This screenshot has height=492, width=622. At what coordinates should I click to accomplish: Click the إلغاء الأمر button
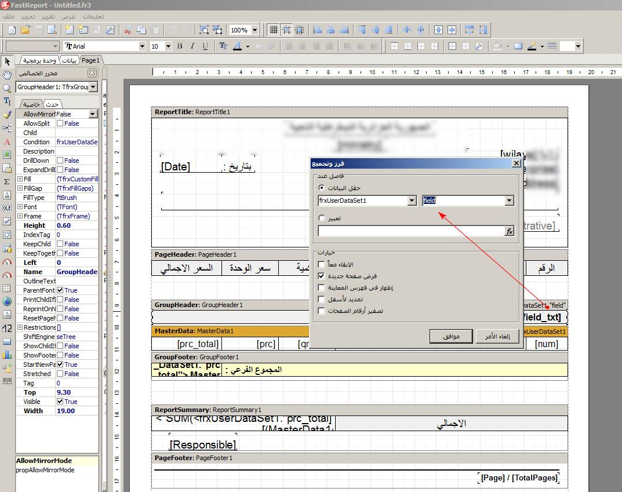point(497,337)
